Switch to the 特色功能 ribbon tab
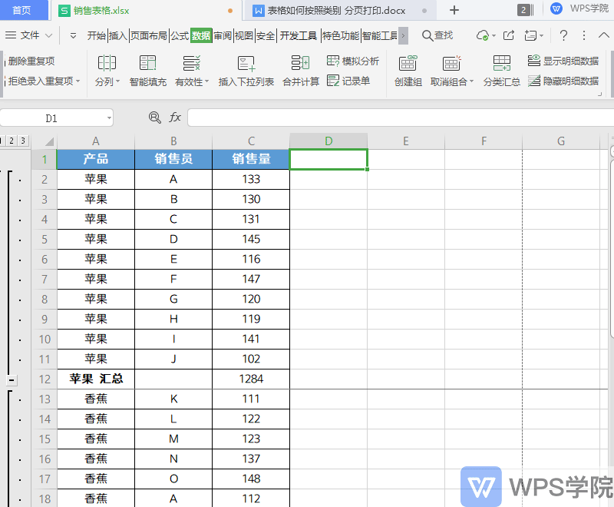The width and height of the screenshot is (614, 507). point(341,35)
